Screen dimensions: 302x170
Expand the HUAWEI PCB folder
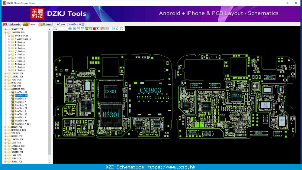tap(5, 29)
